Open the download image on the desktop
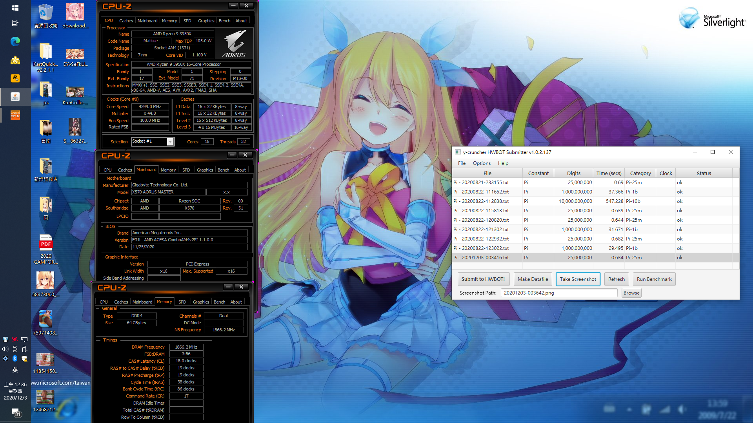753x423 pixels. 75,16
